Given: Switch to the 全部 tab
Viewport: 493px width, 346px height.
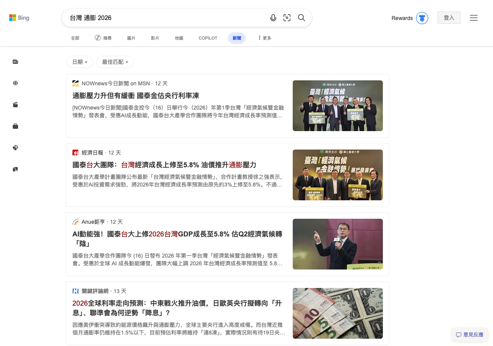Looking at the screenshot, I should pos(75,38).
